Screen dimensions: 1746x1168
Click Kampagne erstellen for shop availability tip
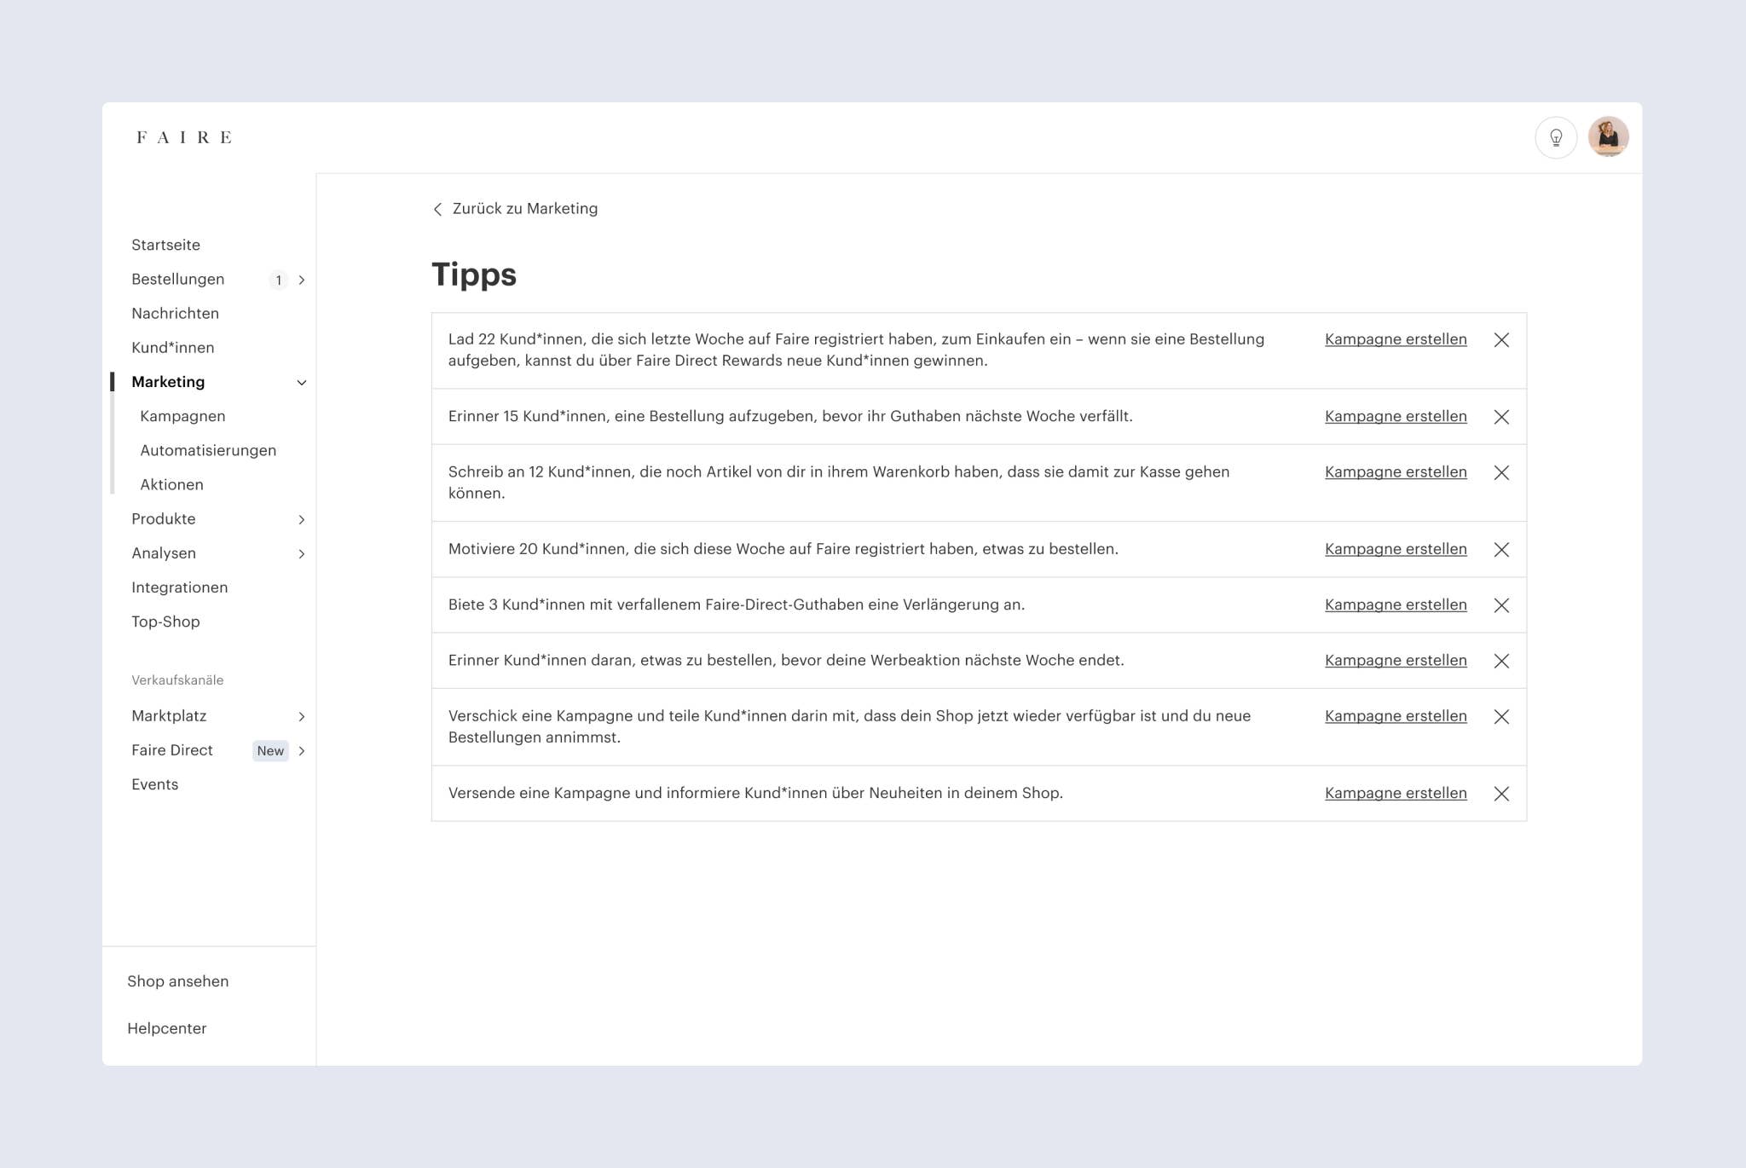pyautogui.click(x=1396, y=716)
